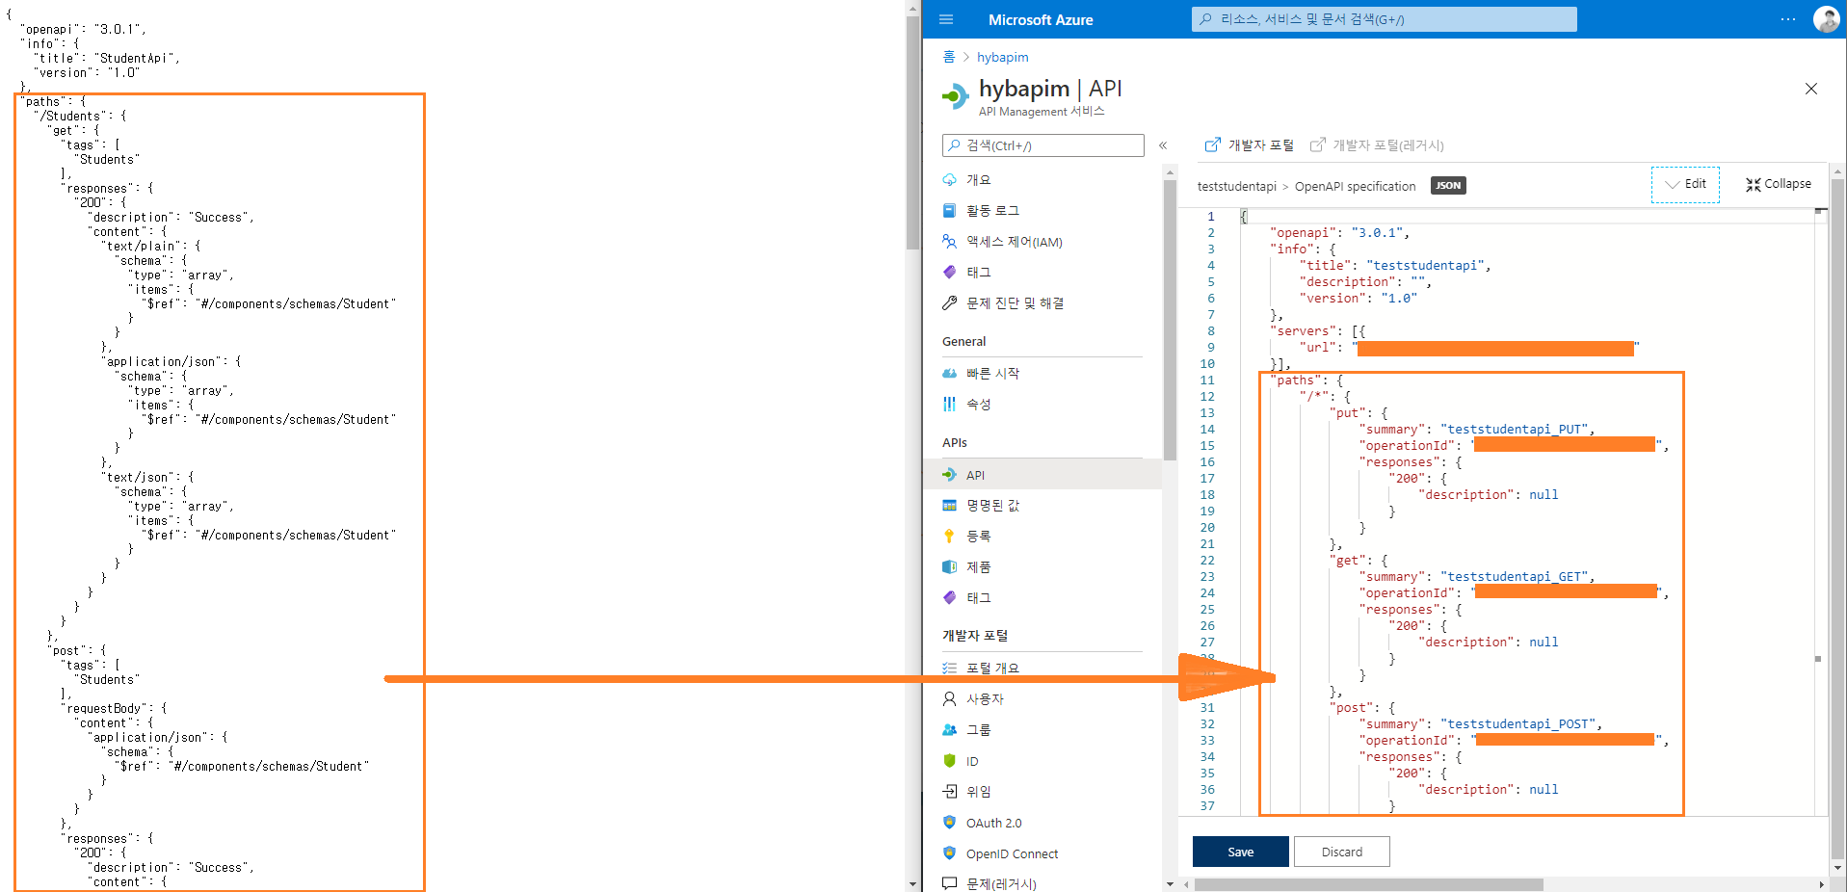
Task: Collapse the sidebar with double chevron
Action: (x=1163, y=145)
